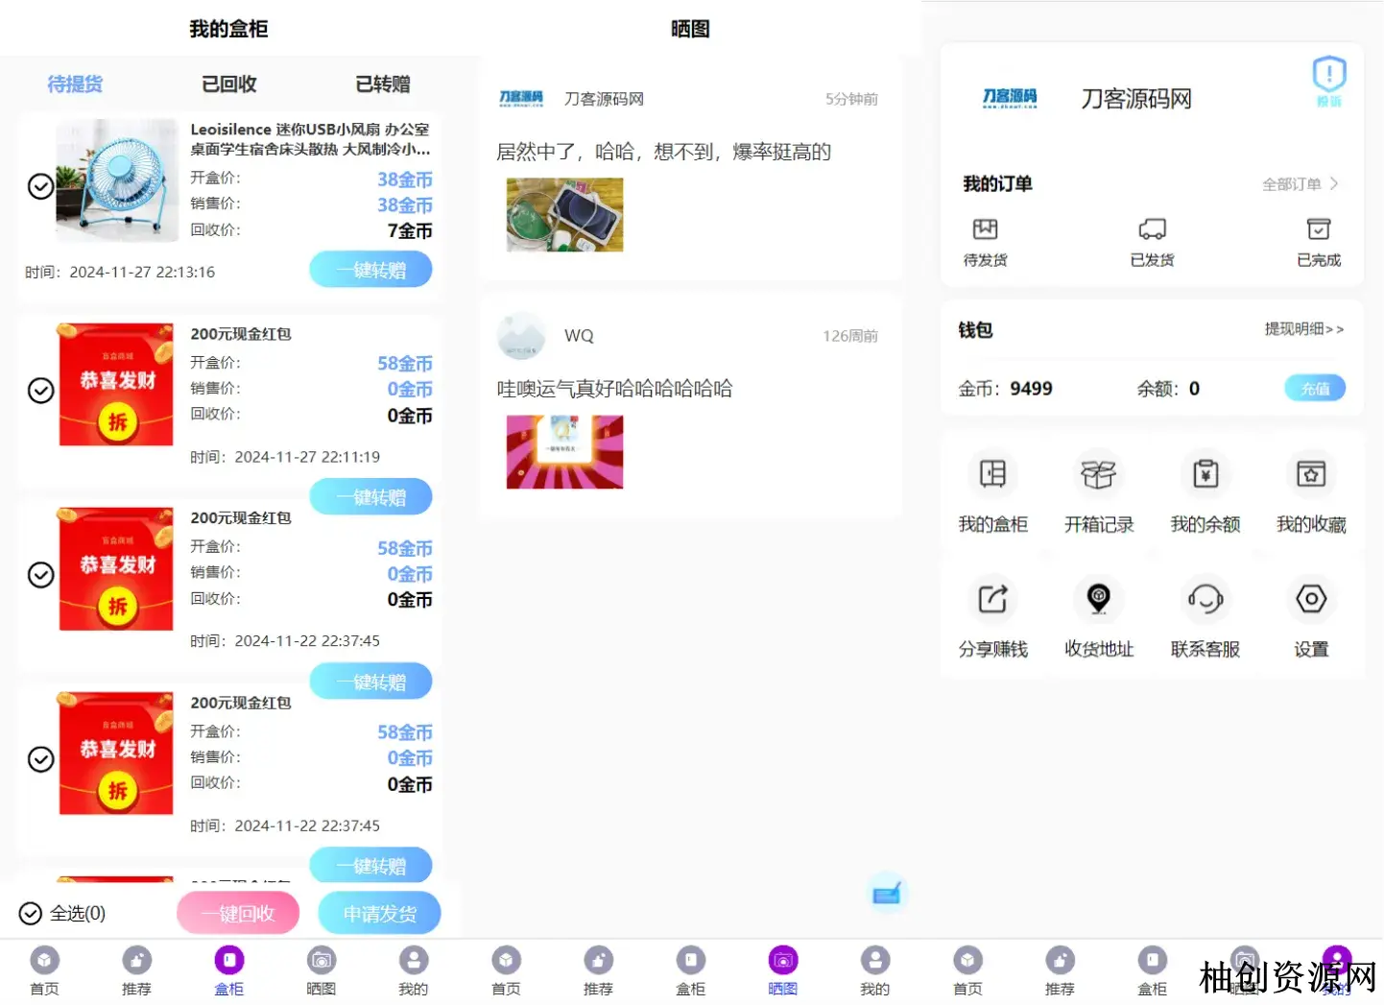
Task: Select the USB fan item checkbox
Action: [x=40, y=186]
